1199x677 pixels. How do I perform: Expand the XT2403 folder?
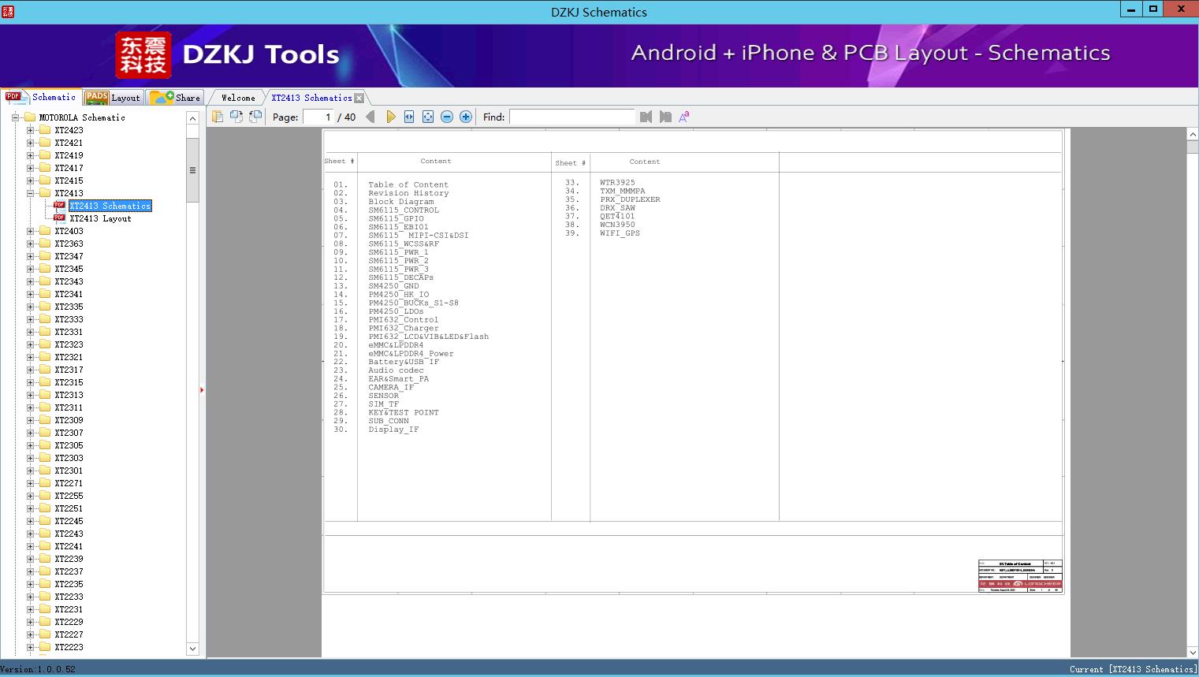coord(30,231)
